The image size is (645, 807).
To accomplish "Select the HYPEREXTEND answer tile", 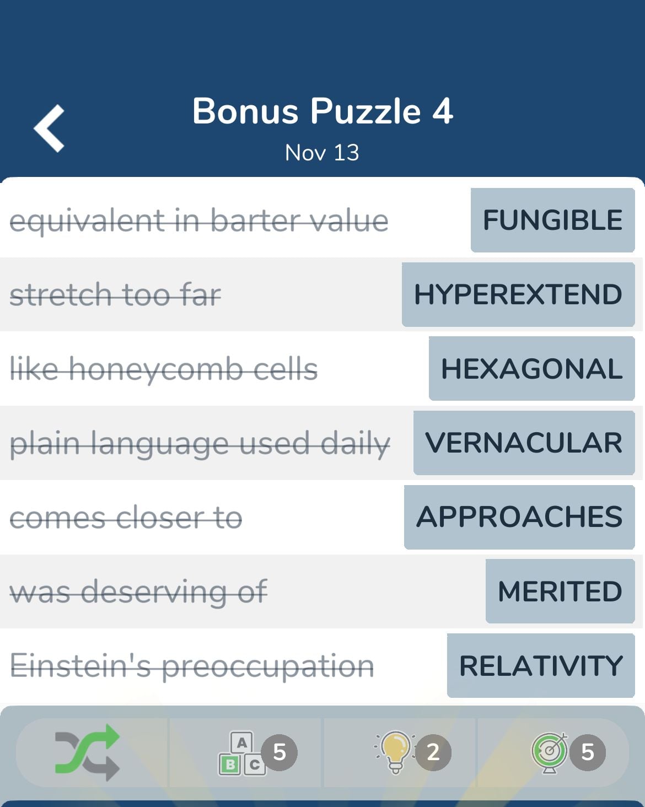I will tap(518, 294).
